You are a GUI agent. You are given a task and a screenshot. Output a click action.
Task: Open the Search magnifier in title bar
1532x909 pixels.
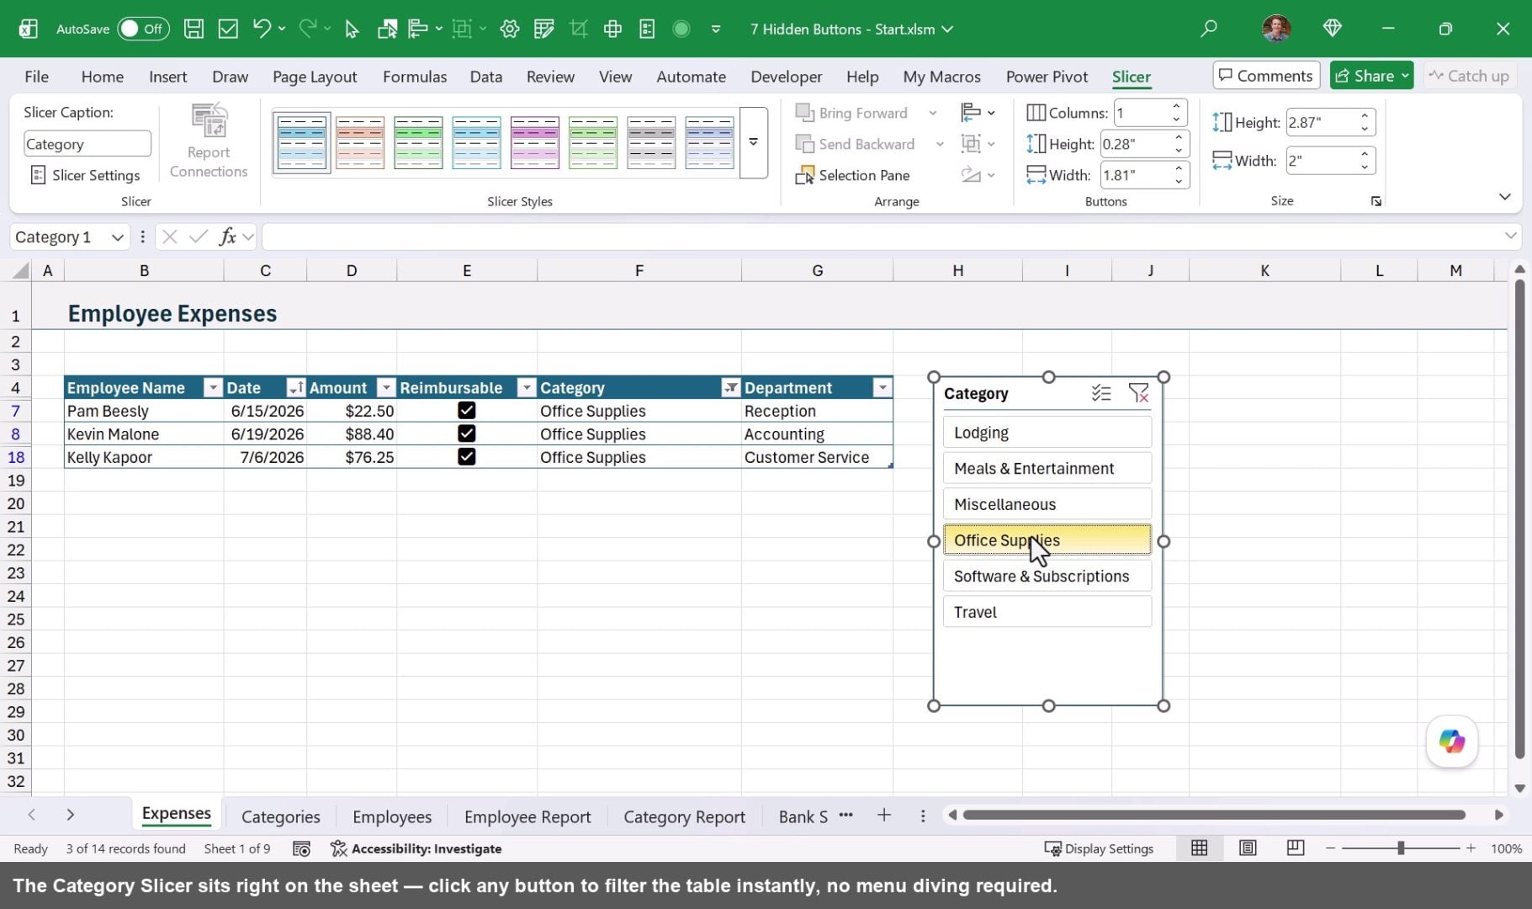tap(1209, 29)
